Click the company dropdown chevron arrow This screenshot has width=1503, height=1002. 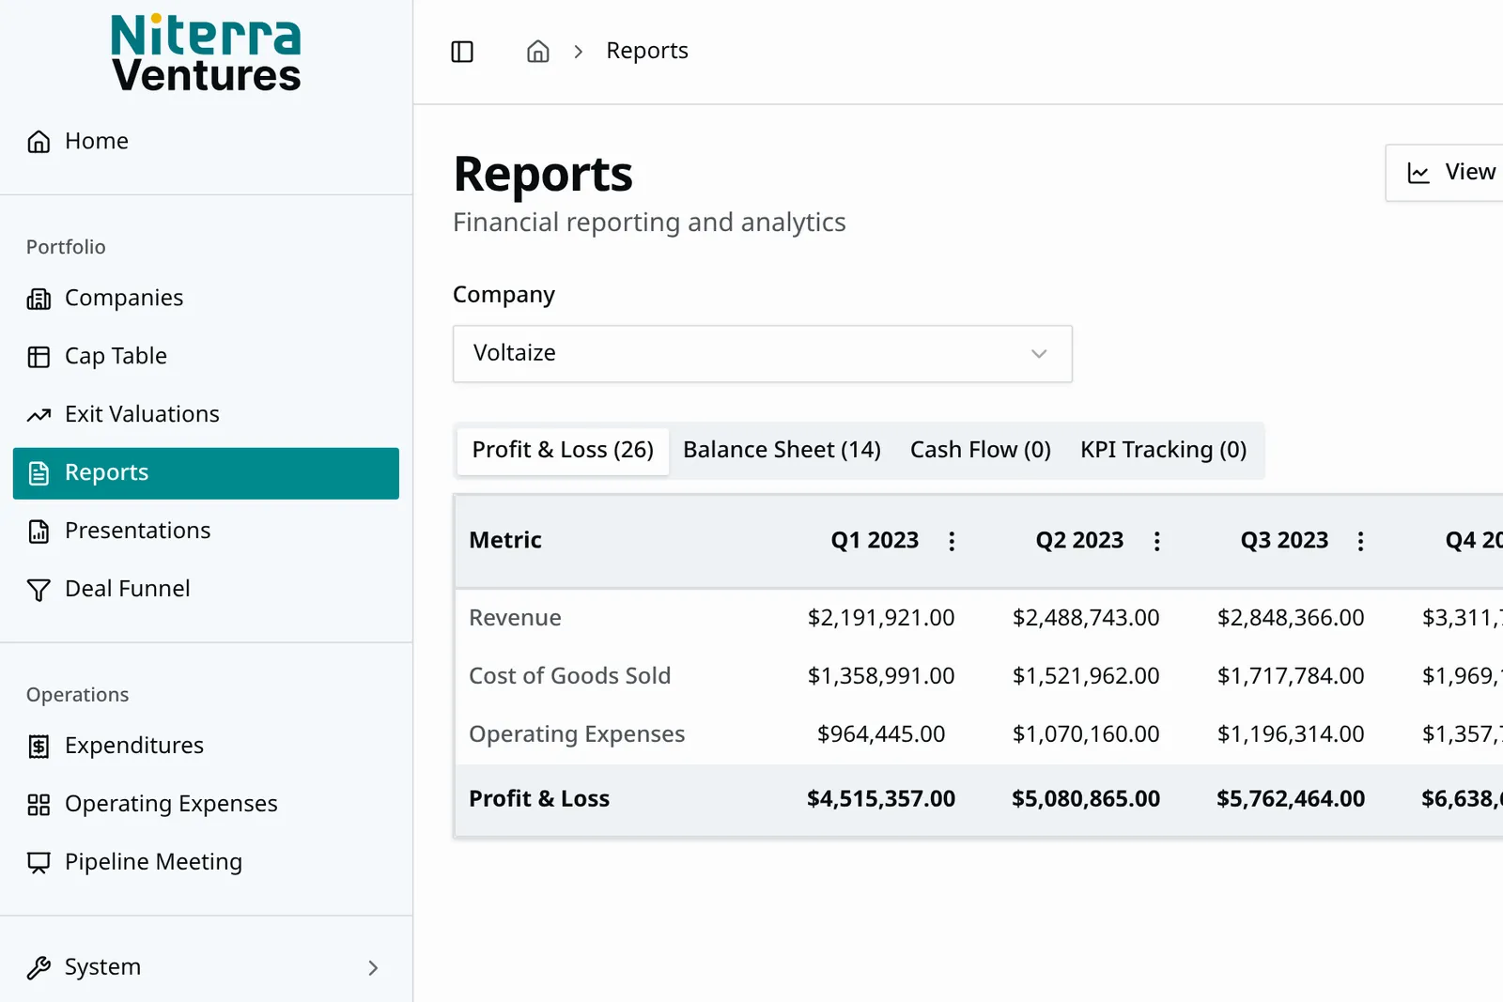pyautogui.click(x=1039, y=354)
